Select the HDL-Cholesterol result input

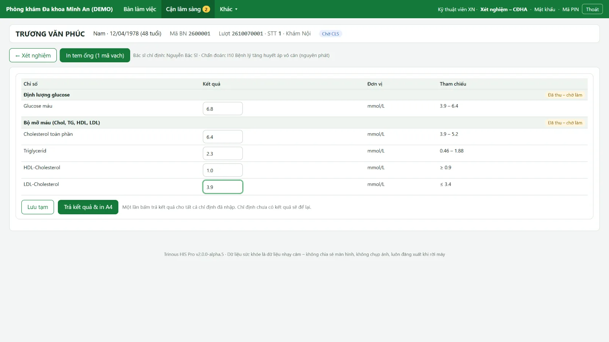[223, 170]
